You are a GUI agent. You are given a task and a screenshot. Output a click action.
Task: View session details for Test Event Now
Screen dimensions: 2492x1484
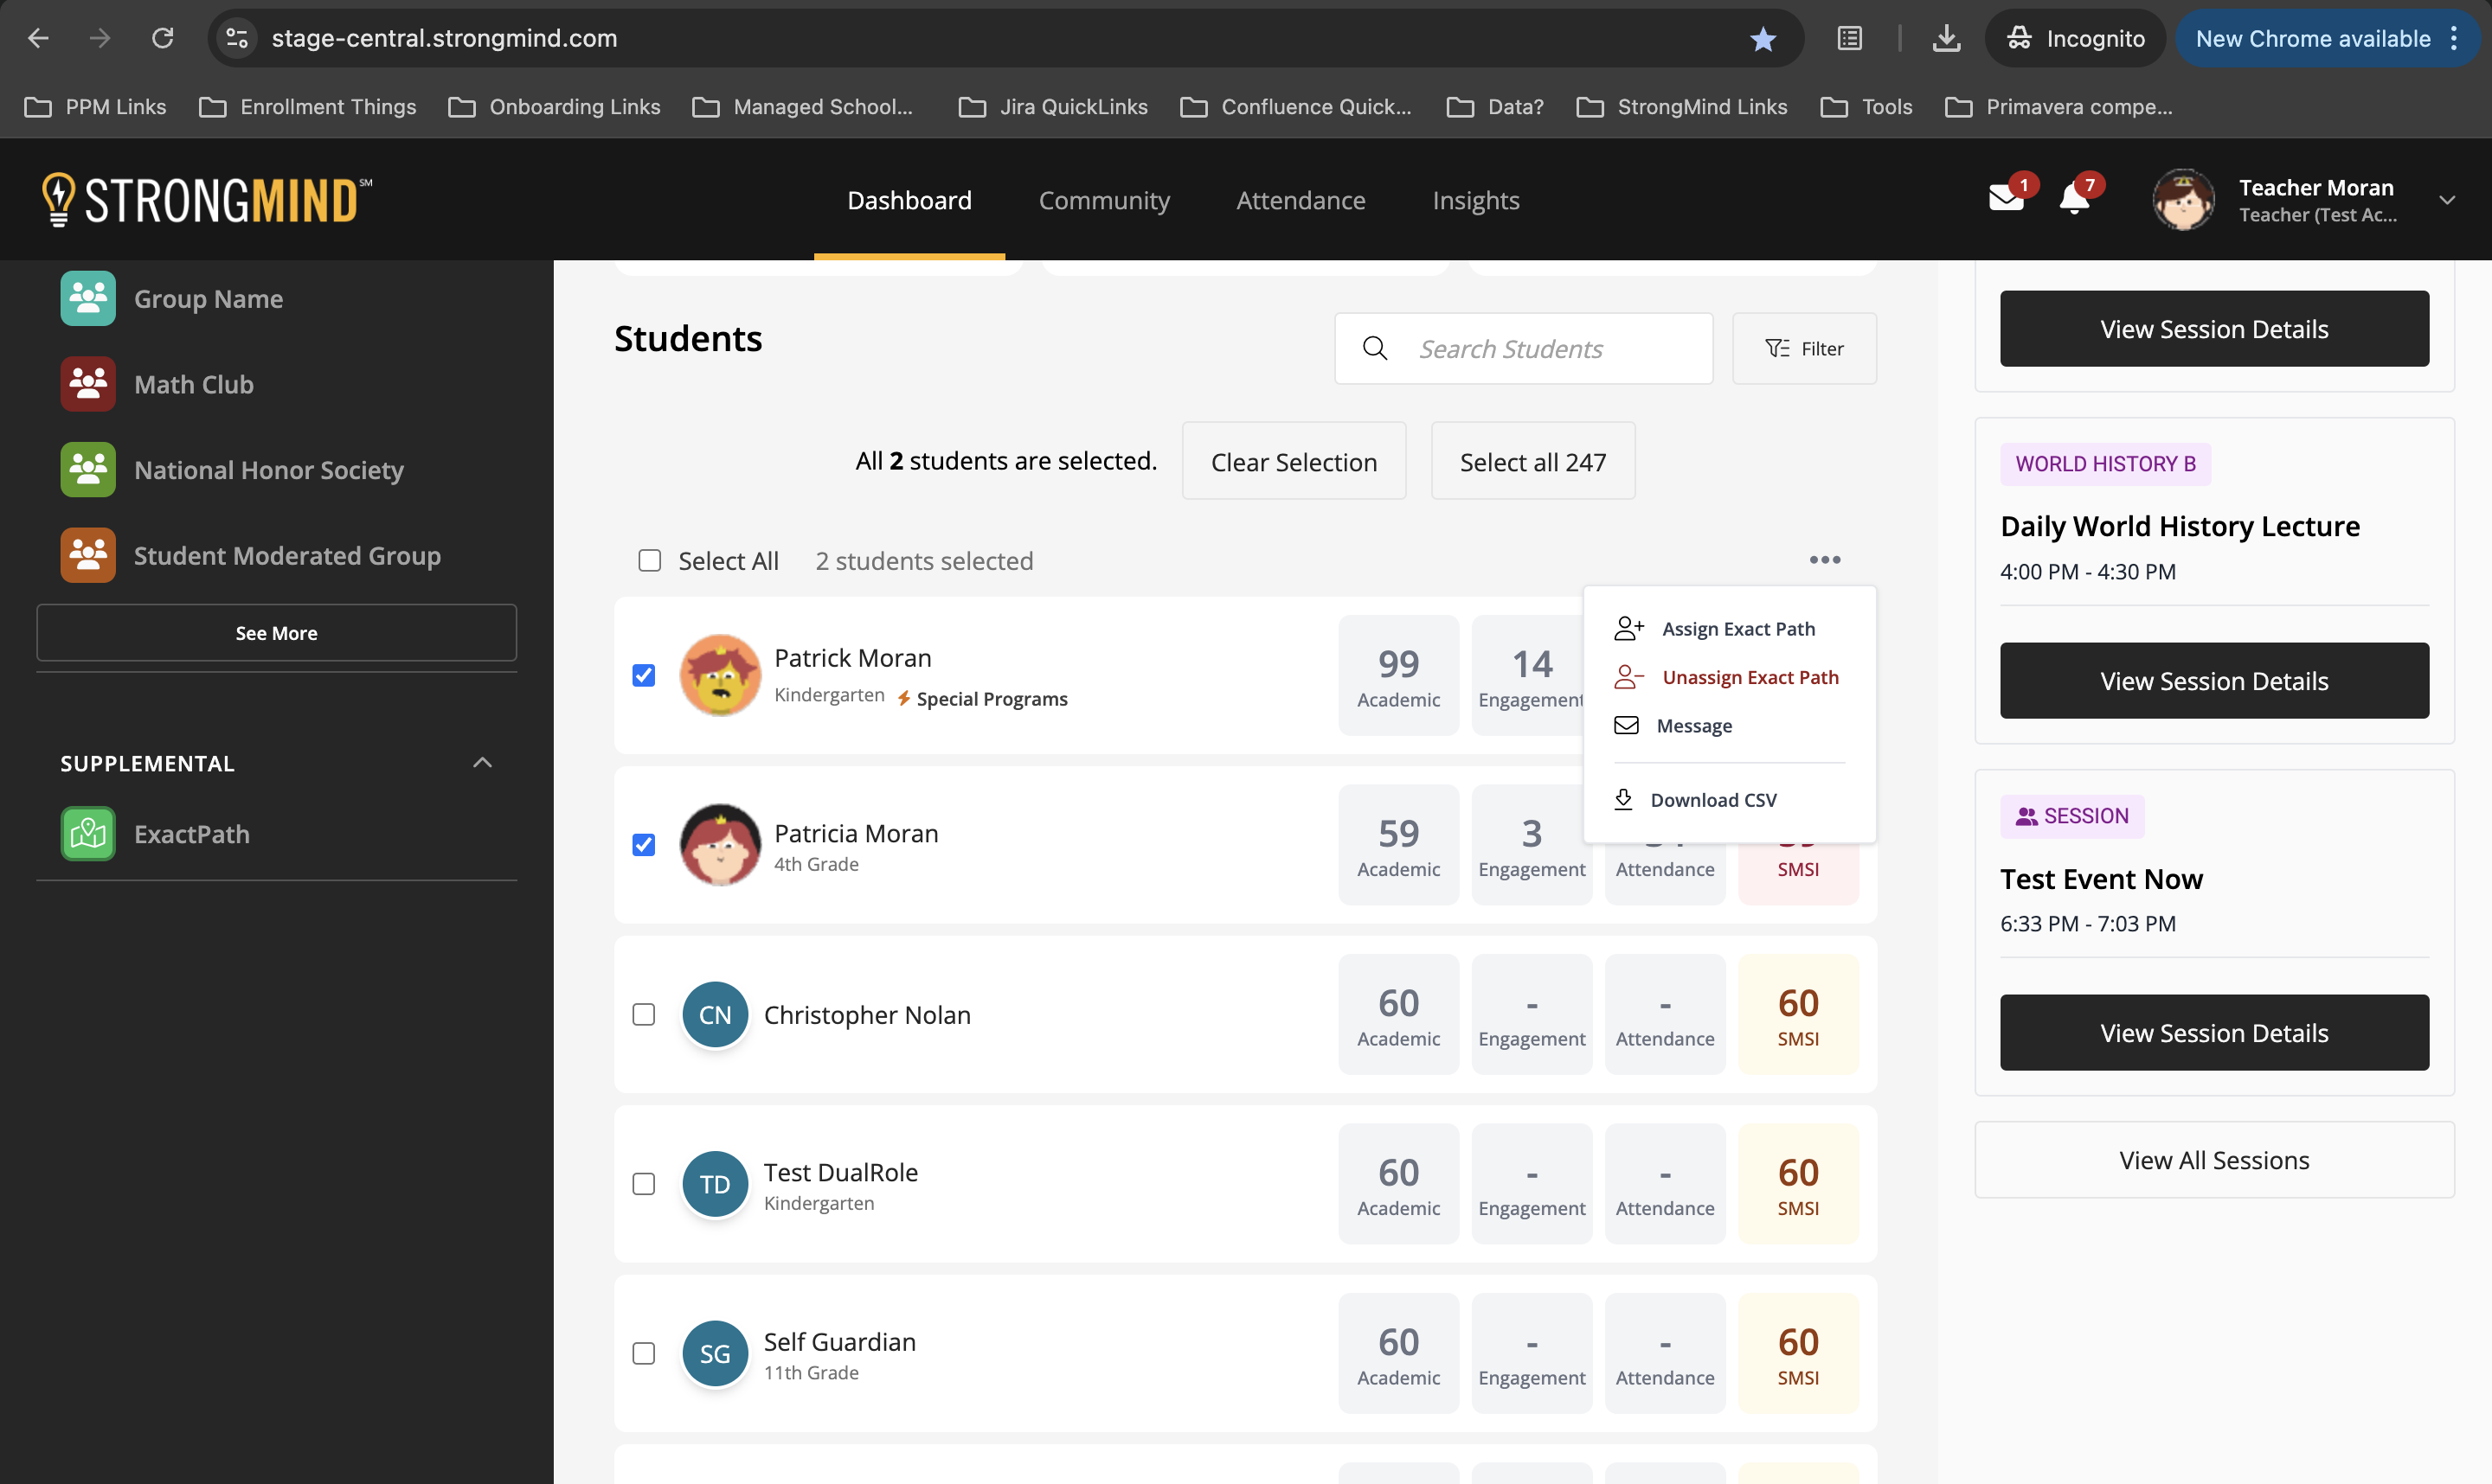(x=2214, y=1032)
